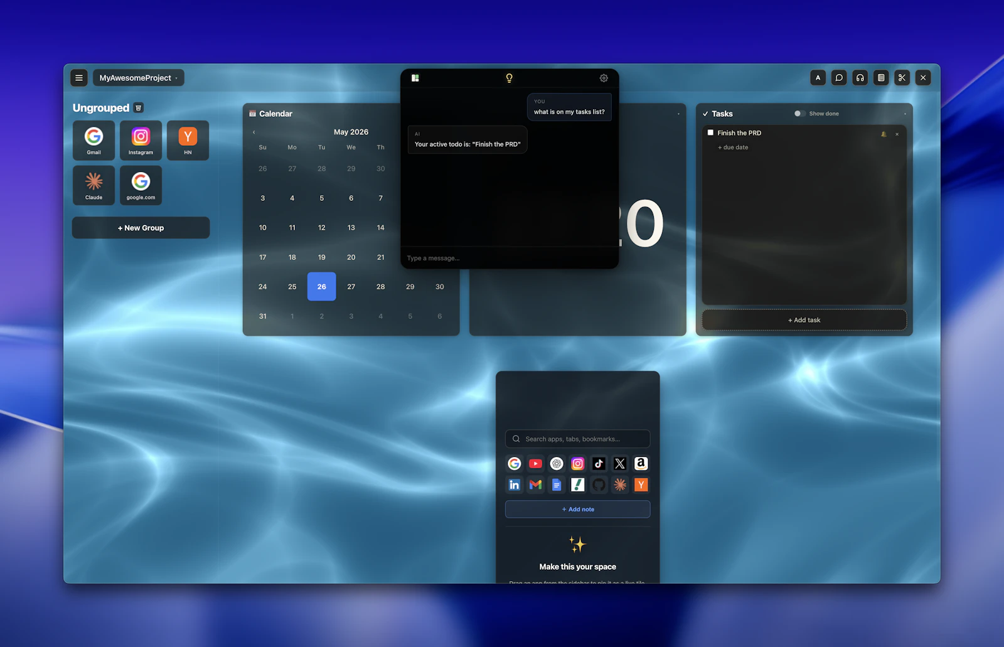Viewport: 1004px width, 647px height.
Task: Open TikTok from the launcher icon grid
Action: (599, 464)
